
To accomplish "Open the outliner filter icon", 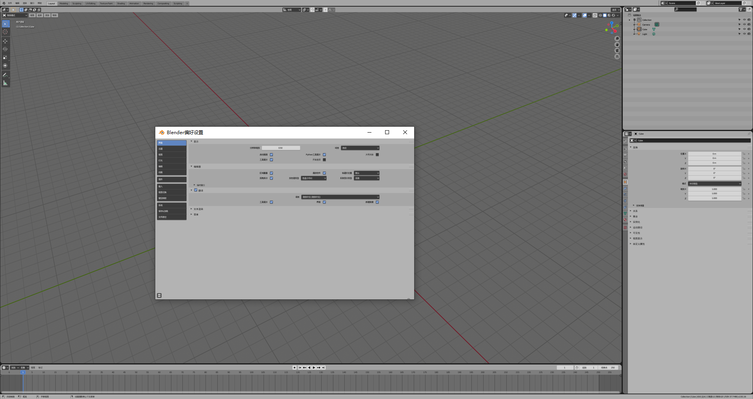I will [741, 9].
